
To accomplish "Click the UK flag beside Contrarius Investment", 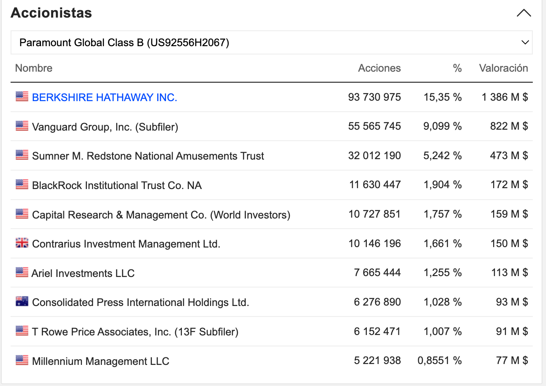I will click(22, 243).
